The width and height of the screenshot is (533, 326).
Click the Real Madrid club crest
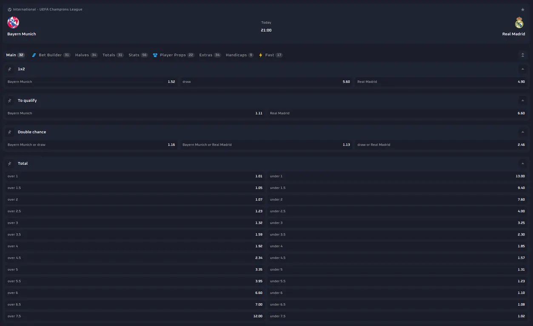519,22
